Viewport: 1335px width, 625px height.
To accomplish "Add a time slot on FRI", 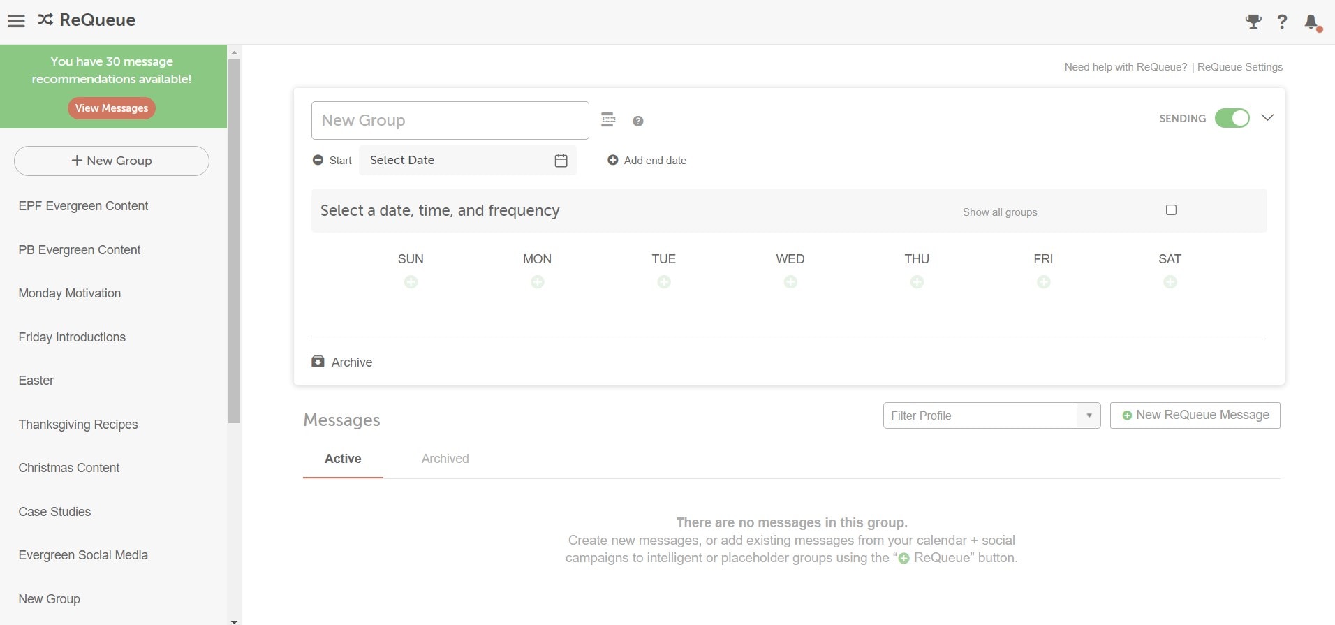I will 1043,282.
